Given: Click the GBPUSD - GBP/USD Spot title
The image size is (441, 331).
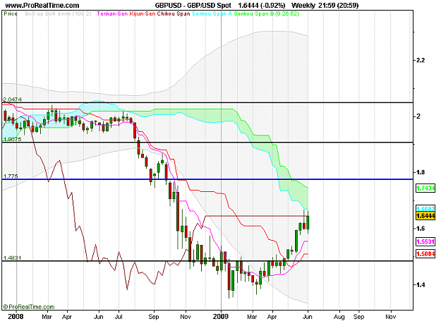Looking at the screenshot, I should [x=193, y=6].
